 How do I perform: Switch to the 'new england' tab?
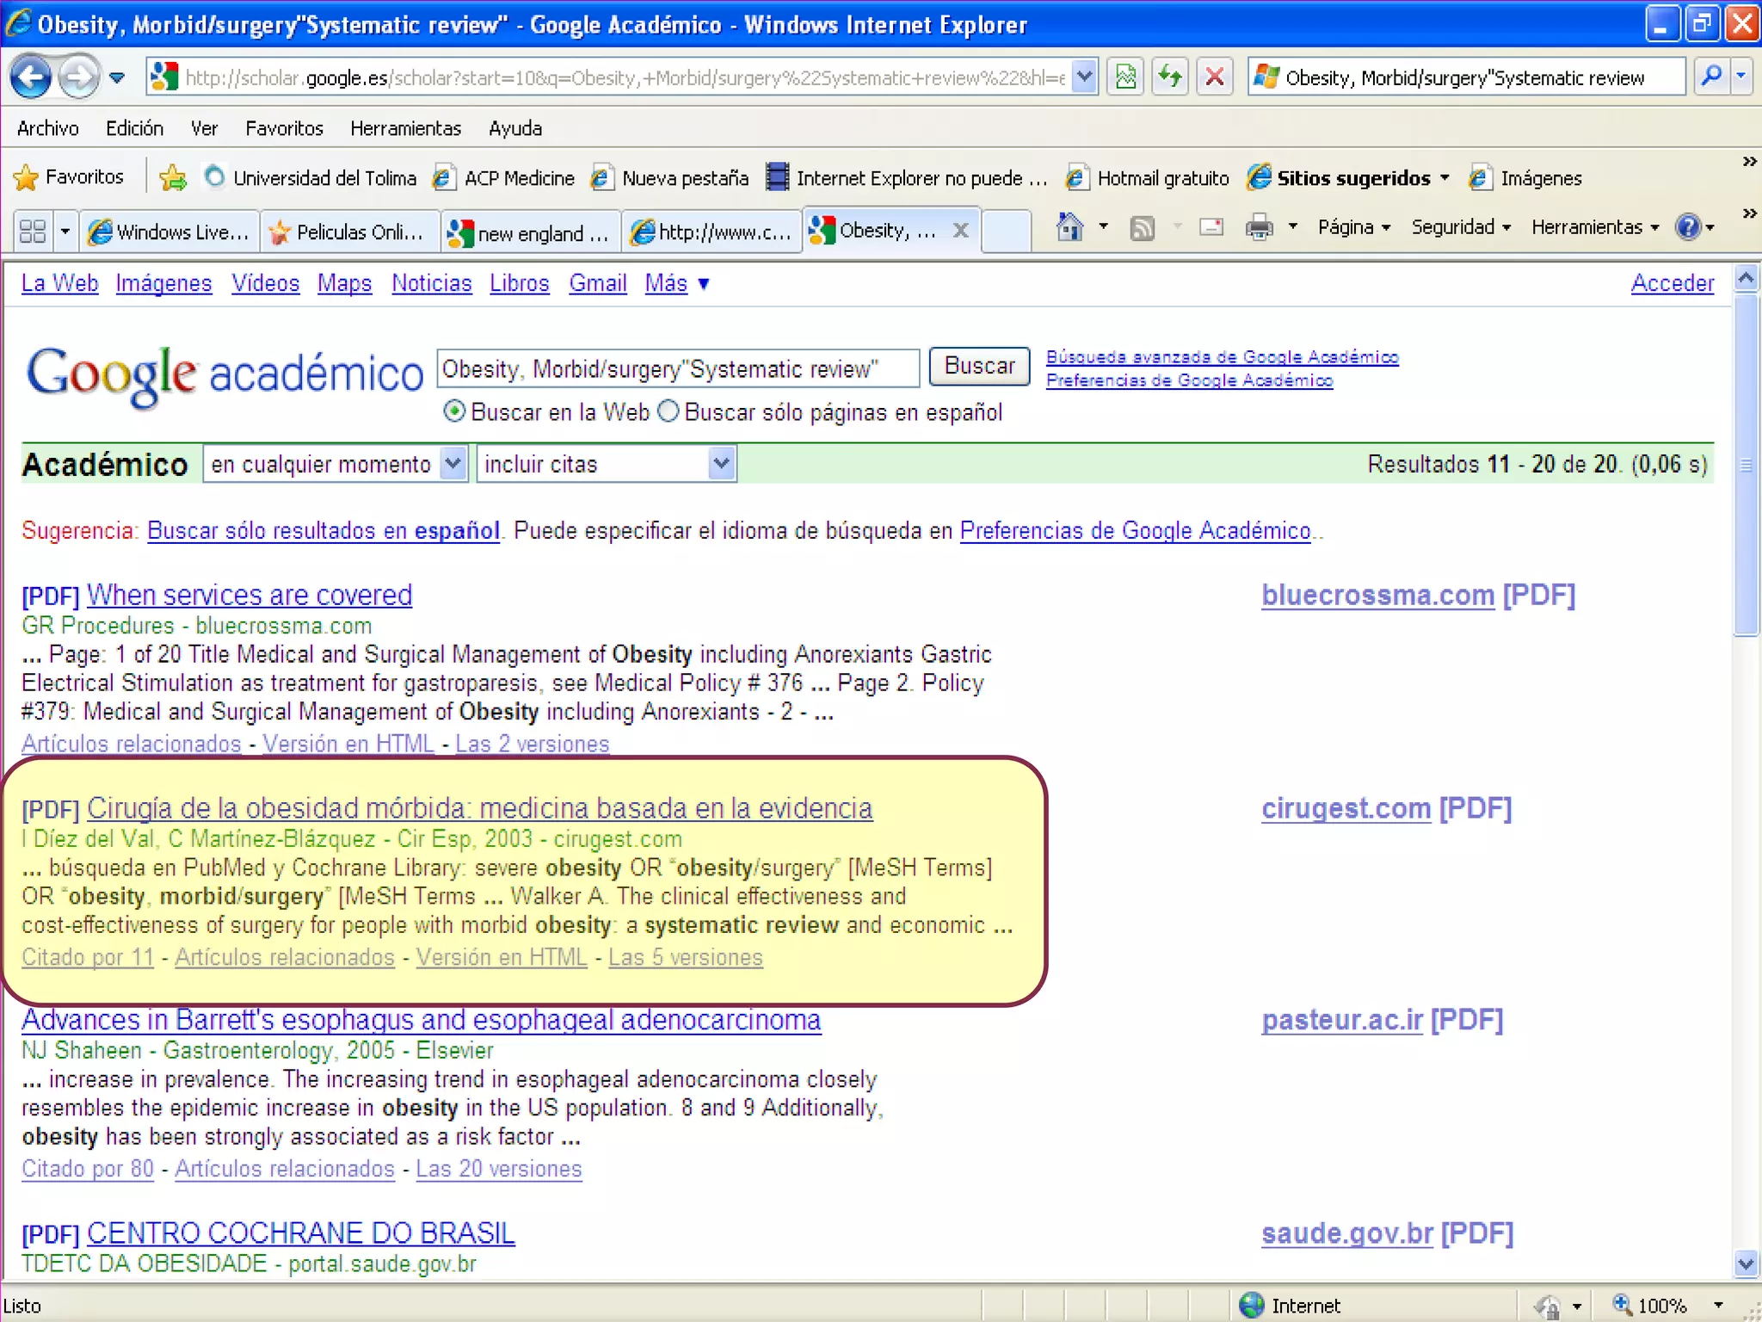coord(530,232)
